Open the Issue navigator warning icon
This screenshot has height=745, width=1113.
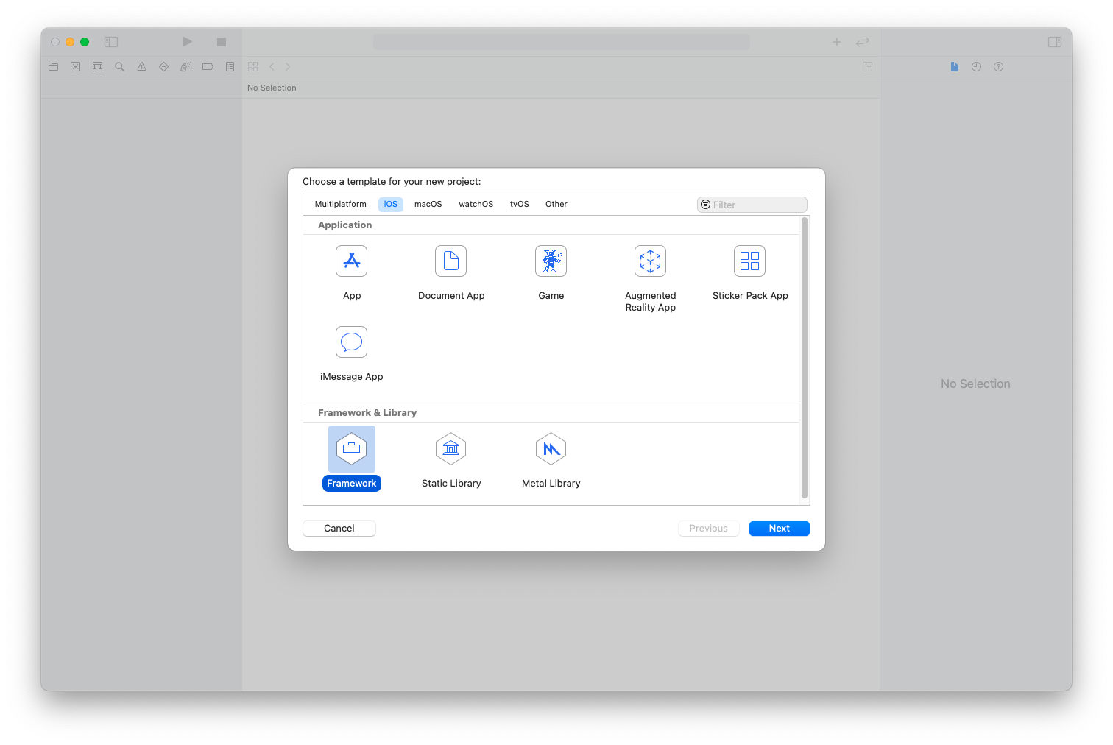tap(141, 66)
